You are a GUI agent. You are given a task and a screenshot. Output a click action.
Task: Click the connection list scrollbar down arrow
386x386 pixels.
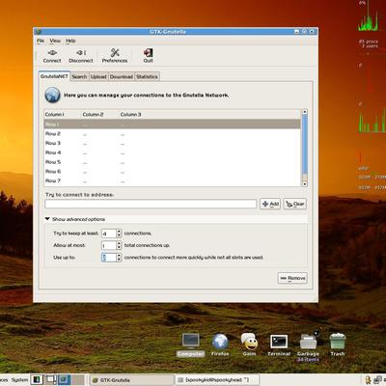pyautogui.click(x=305, y=184)
